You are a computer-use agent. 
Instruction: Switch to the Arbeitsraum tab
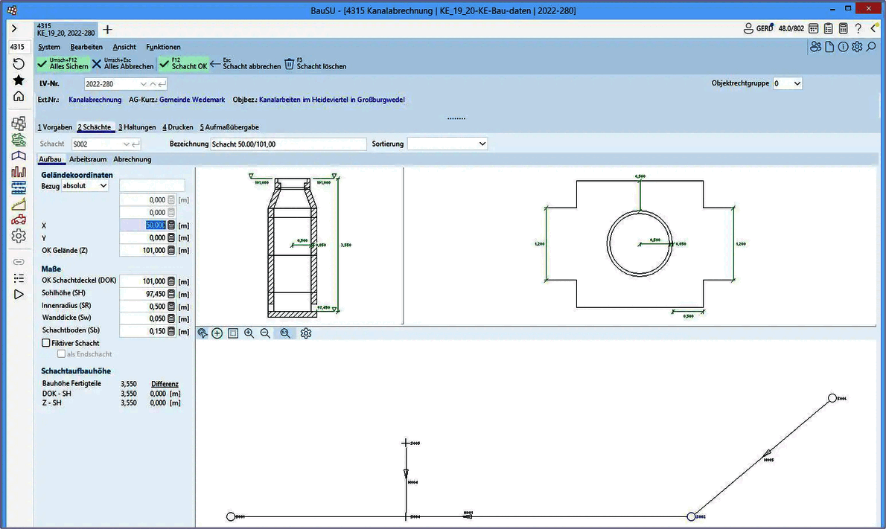click(88, 159)
